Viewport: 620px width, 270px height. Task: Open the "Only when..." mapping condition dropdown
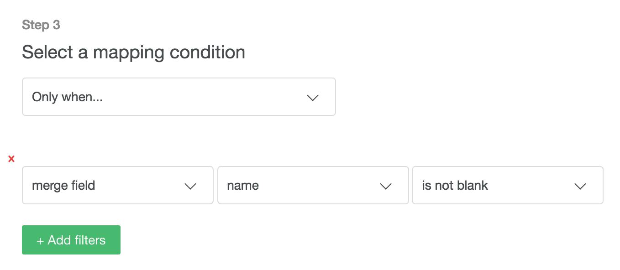pos(179,97)
